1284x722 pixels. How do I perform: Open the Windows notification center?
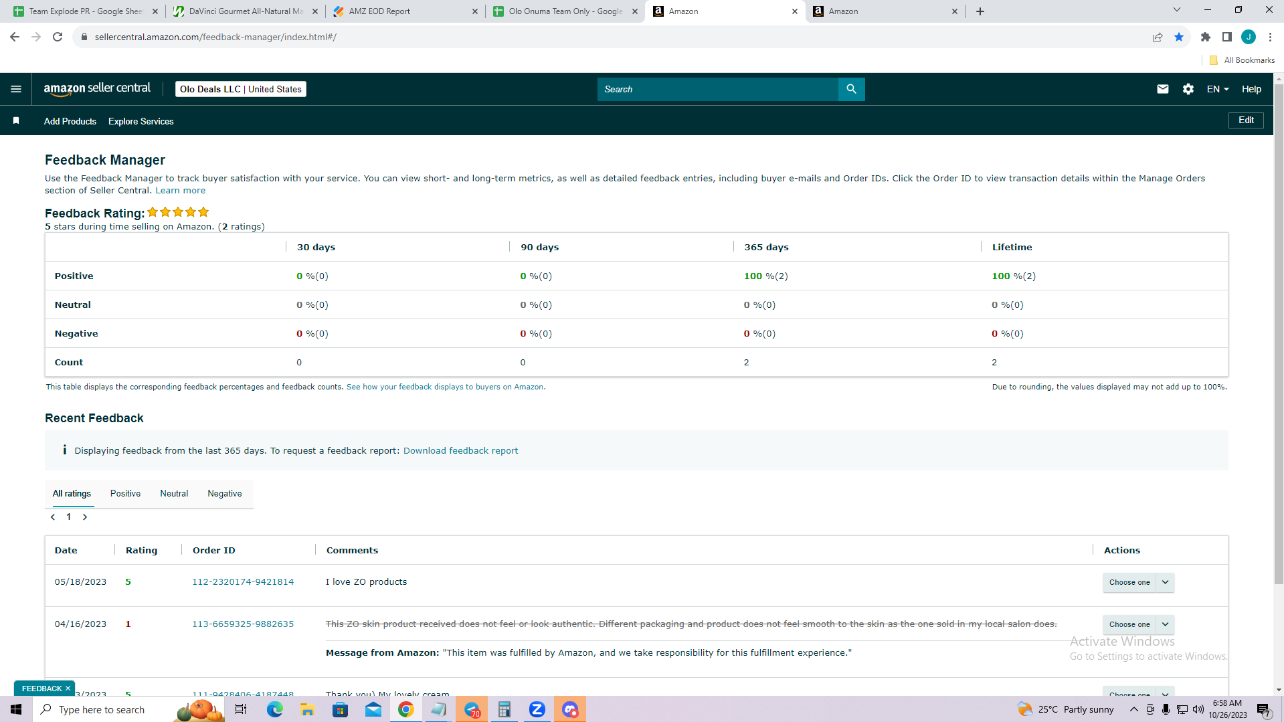pyautogui.click(x=1264, y=709)
